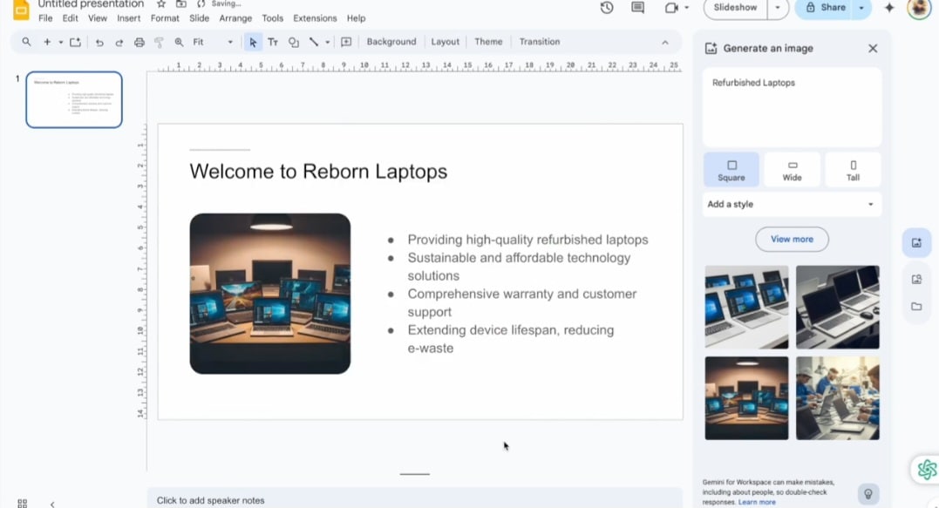This screenshot has height=508, width=939.
Task: Open the Help menu
Action: 356,18
